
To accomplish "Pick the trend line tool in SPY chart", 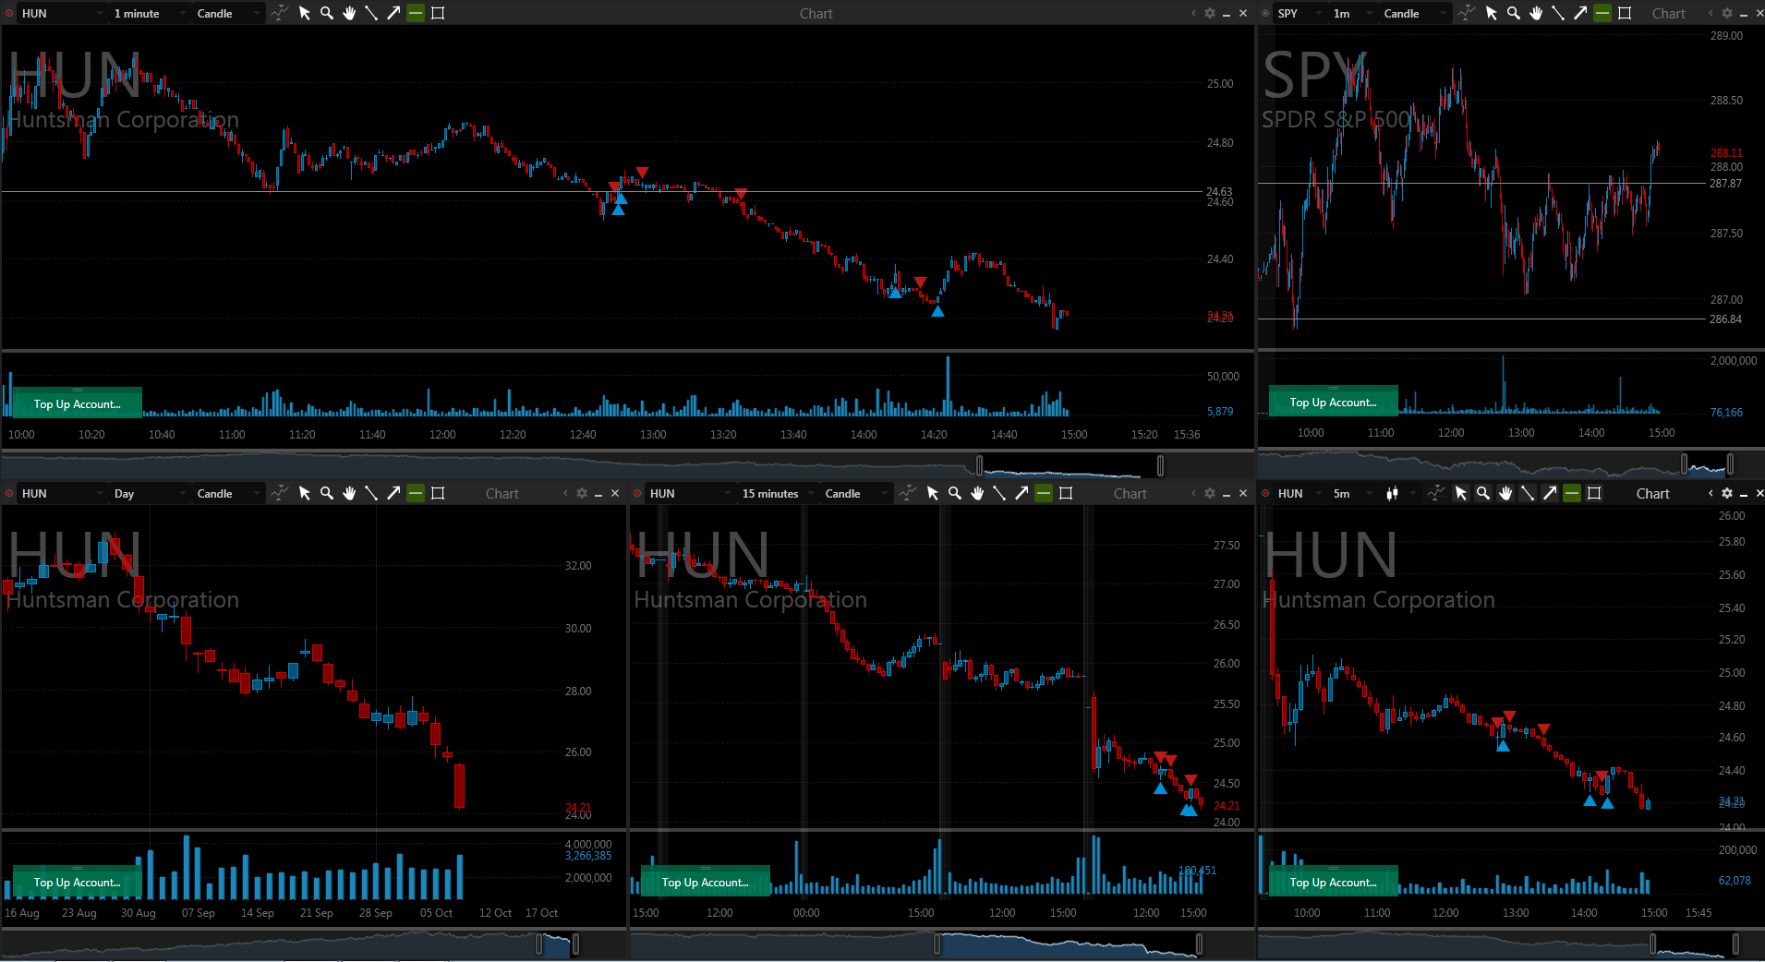I will [x=1558, y=13].
